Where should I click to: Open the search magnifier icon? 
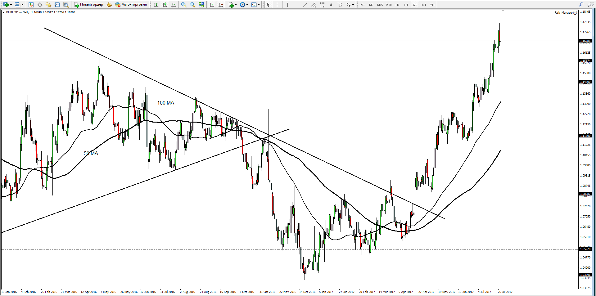(581, 5)
